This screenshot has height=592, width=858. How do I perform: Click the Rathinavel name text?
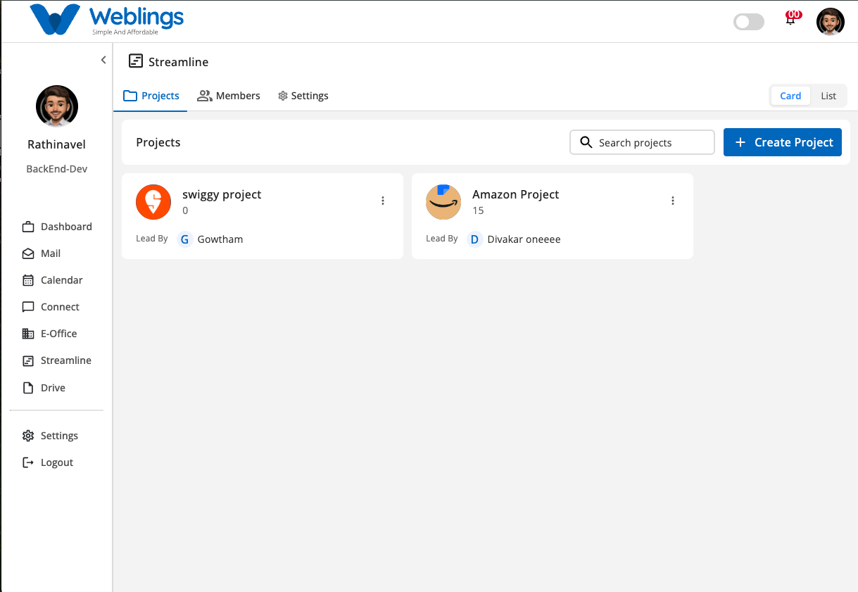click(x=57, y=144)
